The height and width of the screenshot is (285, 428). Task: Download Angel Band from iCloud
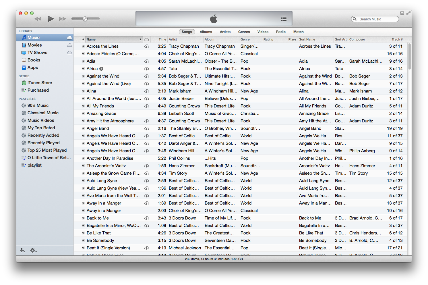[147, 128]
